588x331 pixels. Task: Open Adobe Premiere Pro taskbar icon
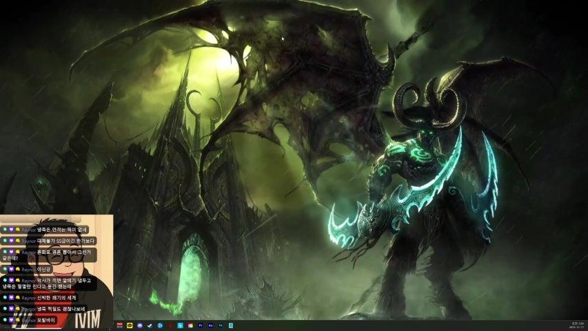coord(201,325)
